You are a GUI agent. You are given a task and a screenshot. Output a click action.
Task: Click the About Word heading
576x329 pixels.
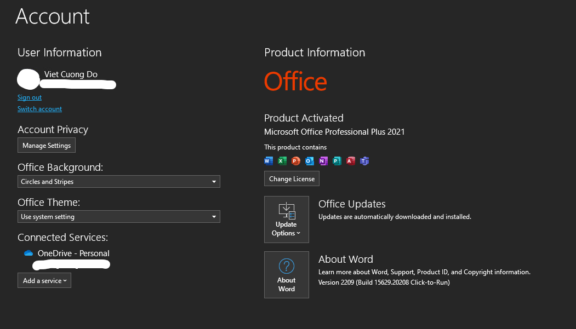(346, 259)
